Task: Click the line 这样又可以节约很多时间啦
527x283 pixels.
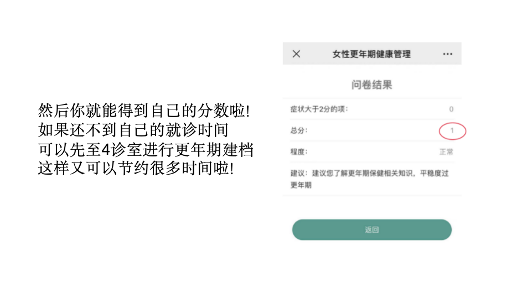Action: 136,168
